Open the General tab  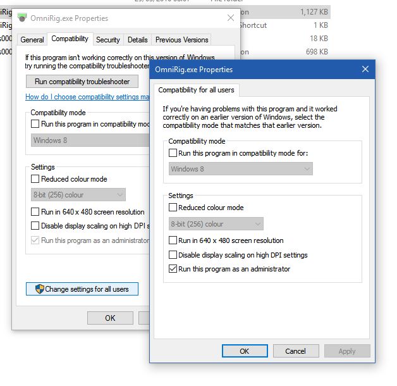point(32,40)
